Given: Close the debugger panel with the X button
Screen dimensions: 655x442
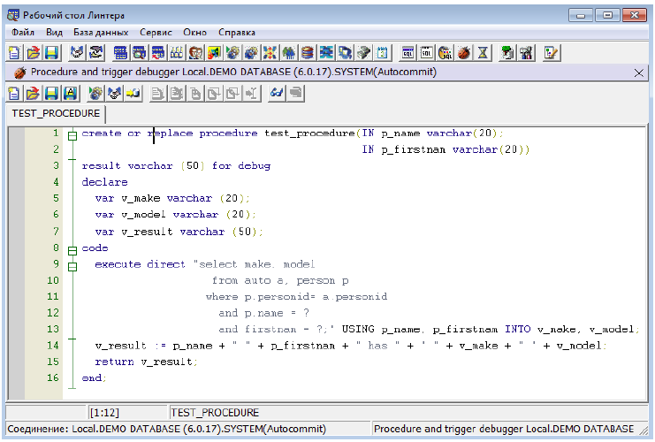Looking at the screenshot, I should click(639, 72).
